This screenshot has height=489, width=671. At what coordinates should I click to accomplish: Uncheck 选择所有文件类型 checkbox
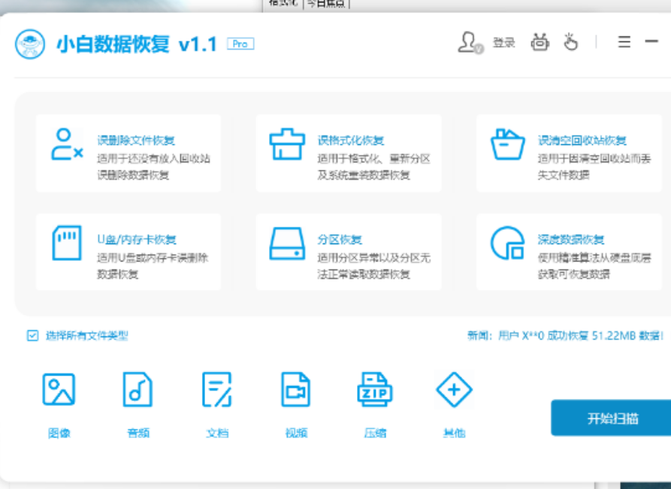(x=32, y=336)
